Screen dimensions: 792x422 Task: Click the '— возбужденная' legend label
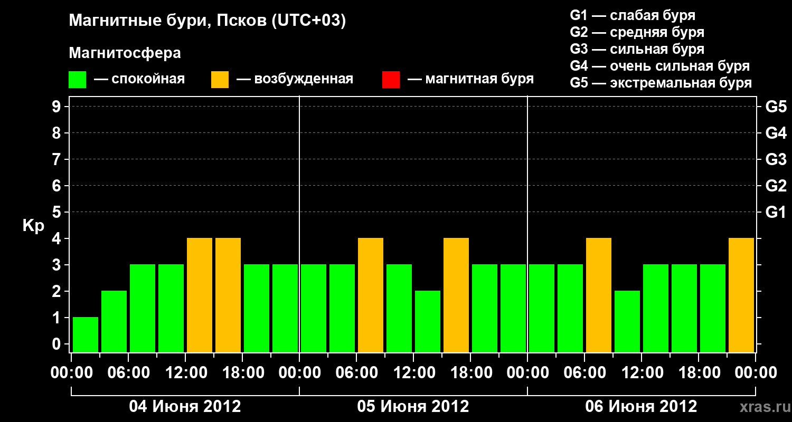click(295, 79)
